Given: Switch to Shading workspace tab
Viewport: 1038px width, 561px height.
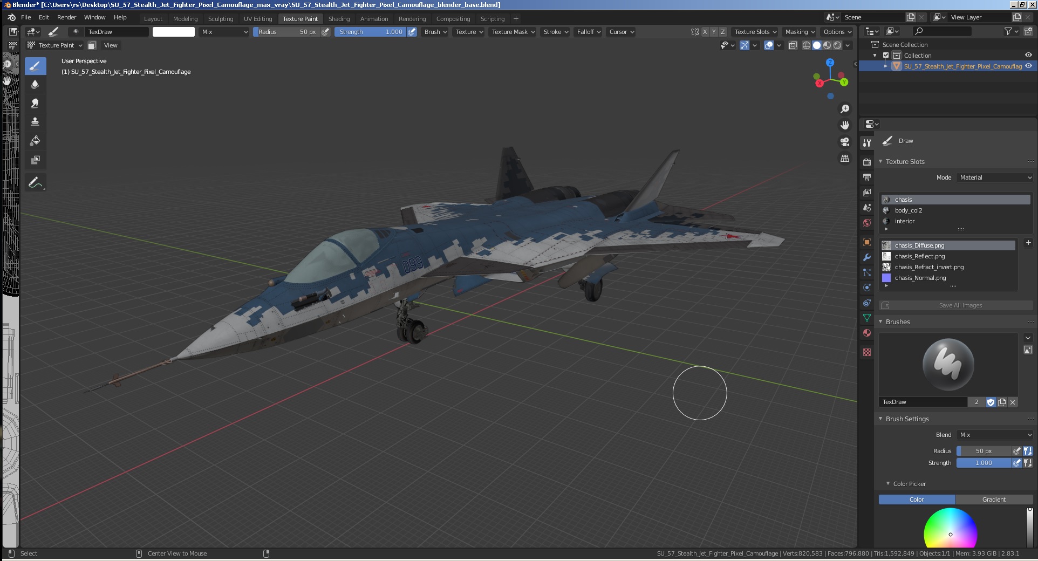Looking at the screenshot, I should (339, 19).
